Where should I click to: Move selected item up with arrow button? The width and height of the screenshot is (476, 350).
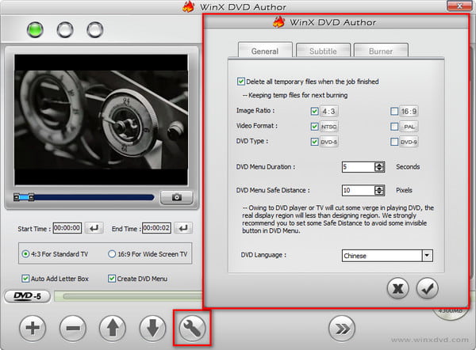point(113,328)
